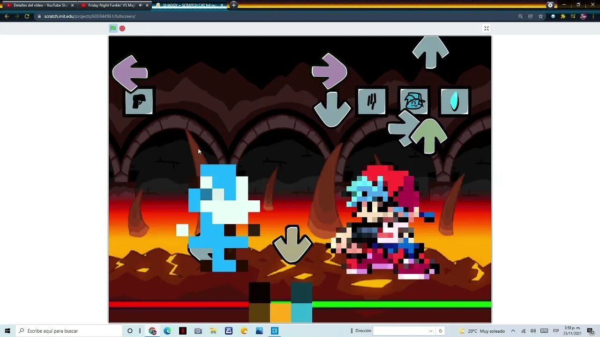Click the red part of the health bar
The height and width of the screenshot is (337, 600).
pyautogui.click(x=179, y=304)
